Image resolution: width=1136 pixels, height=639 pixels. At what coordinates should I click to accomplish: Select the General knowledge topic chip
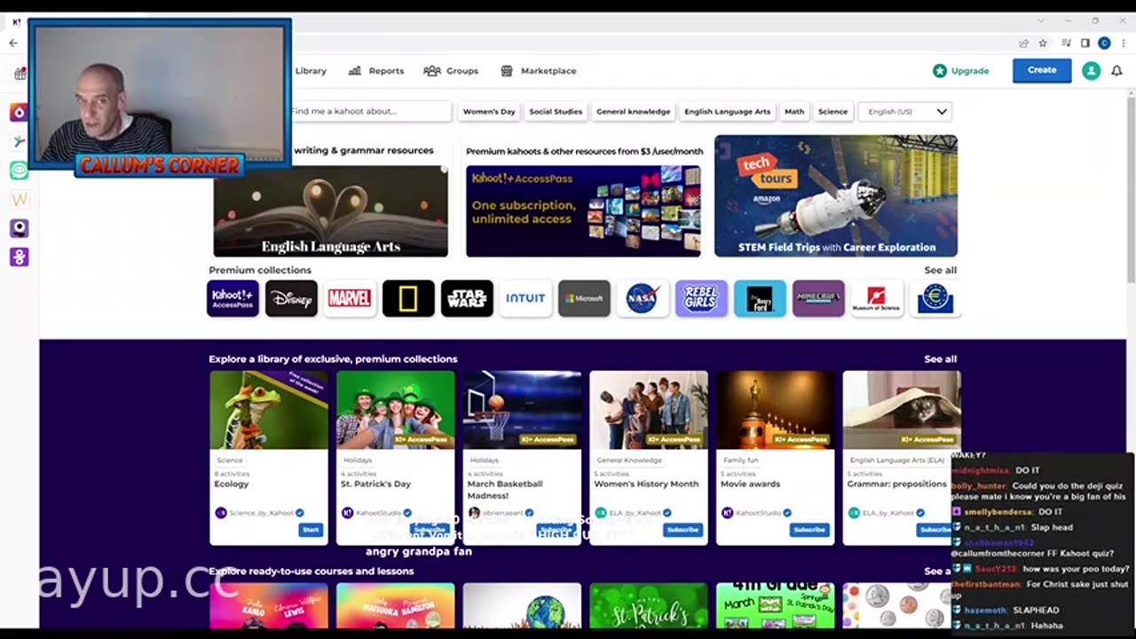click(633, 112)
